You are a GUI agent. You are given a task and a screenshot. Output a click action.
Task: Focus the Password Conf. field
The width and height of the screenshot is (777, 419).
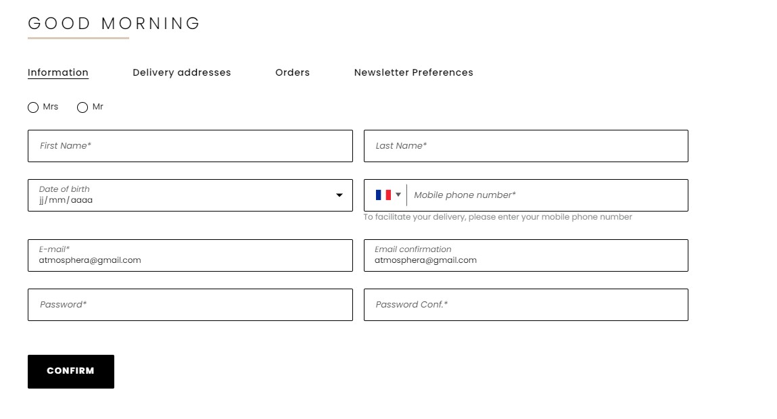click(525, 305)
